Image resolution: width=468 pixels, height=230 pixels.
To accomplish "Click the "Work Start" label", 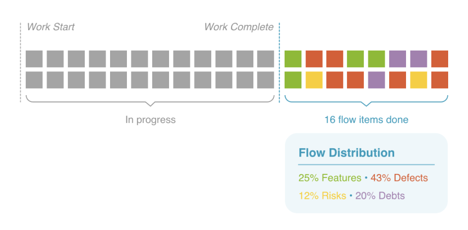I will [x=51, y=27].
